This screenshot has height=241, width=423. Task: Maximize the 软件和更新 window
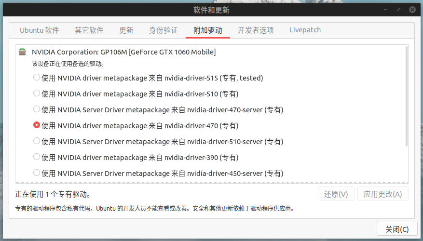coord(399,10)
